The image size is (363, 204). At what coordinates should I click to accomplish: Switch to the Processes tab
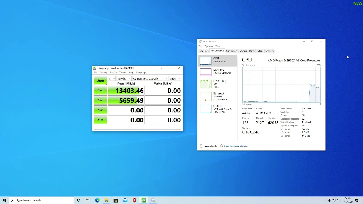204,51
